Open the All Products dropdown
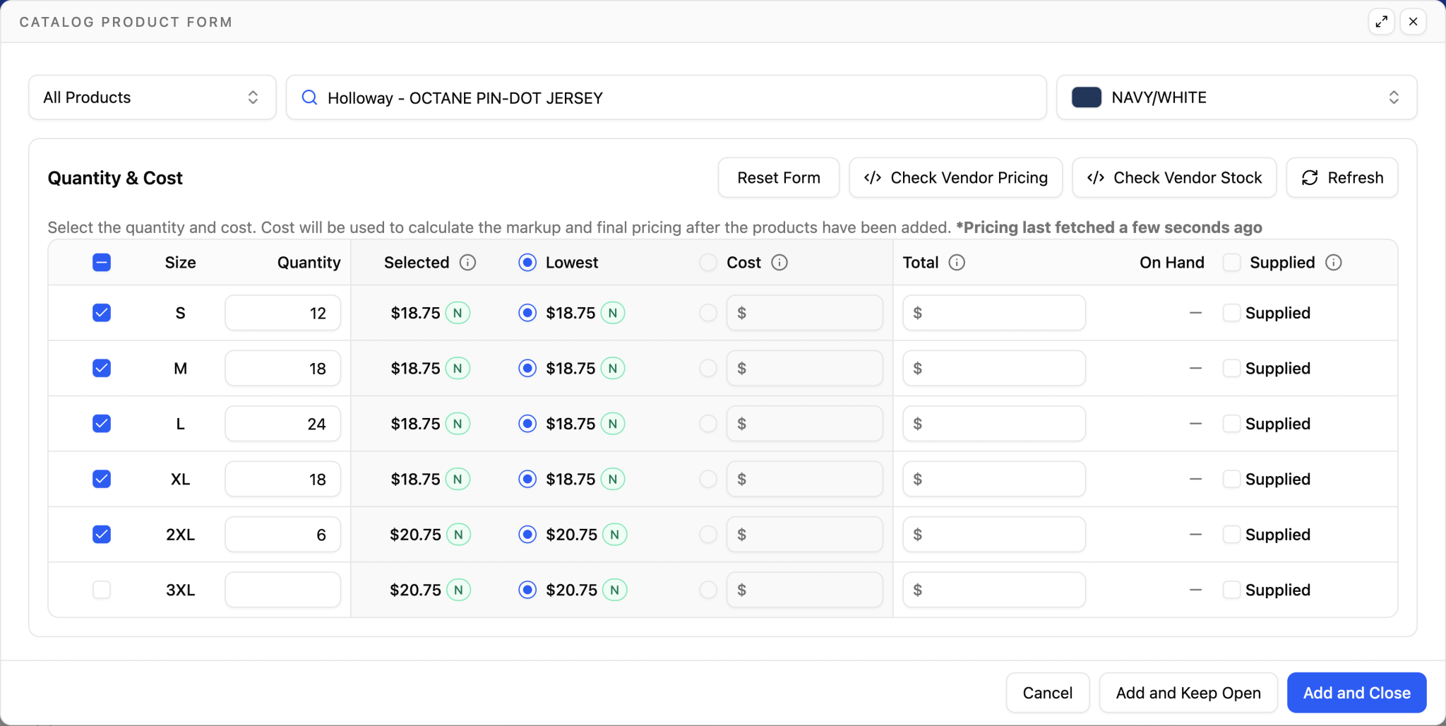1446x726 pixels. [x=153, y=97]
